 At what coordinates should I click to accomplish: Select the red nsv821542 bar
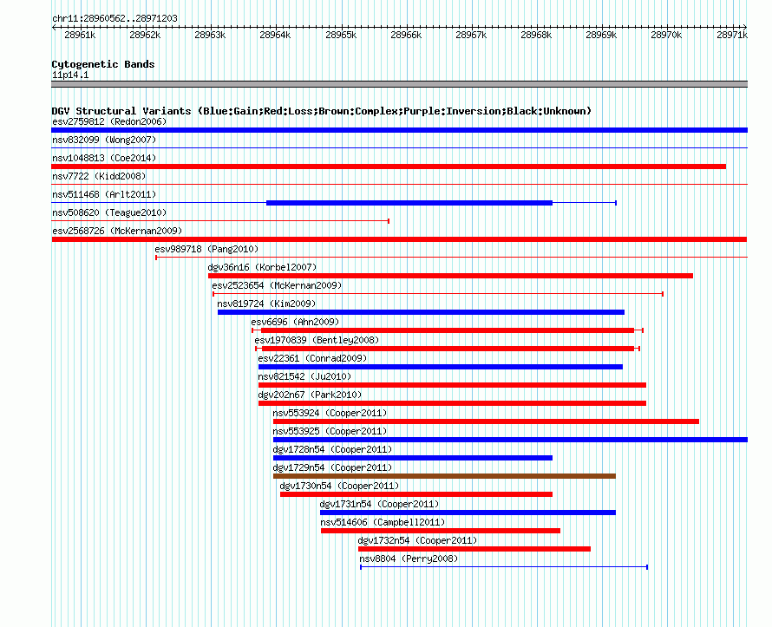point(453,385)
